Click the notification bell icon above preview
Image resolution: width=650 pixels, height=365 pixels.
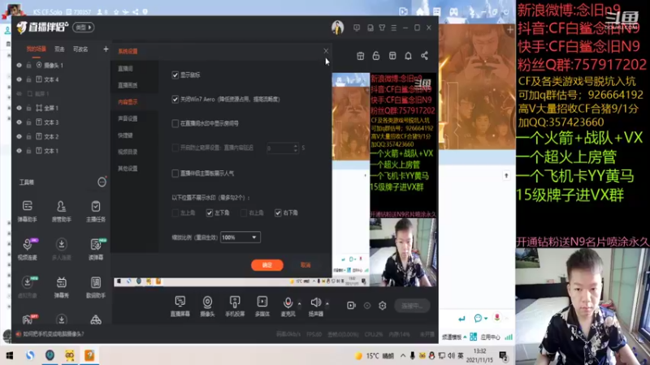(x=409, y=56)
